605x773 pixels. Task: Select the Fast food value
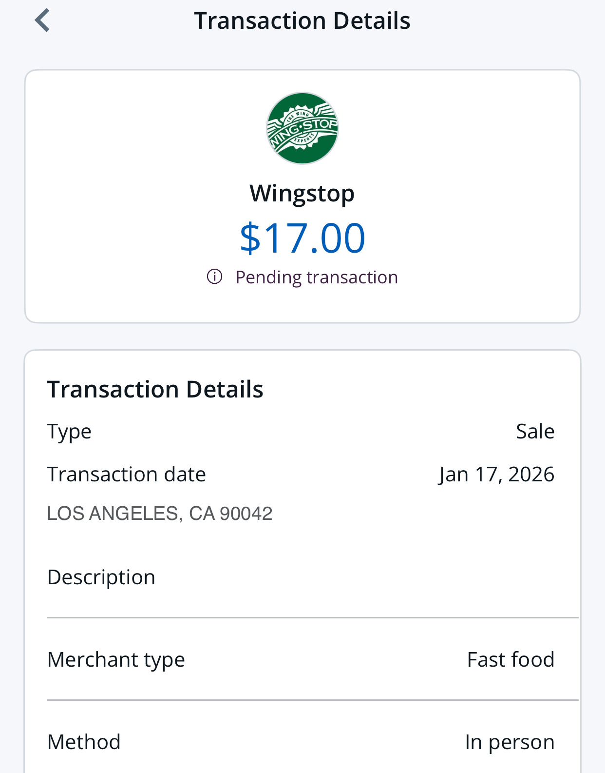pyautogui.click(x=510, y=659)
